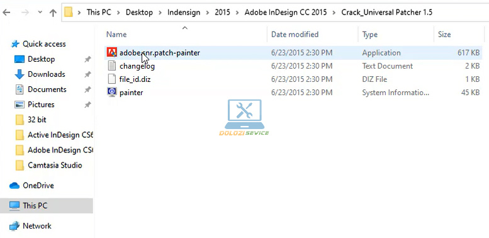Jump to Adobe InDesign CC 2015 breadcrumb

(x=286, y=13)
